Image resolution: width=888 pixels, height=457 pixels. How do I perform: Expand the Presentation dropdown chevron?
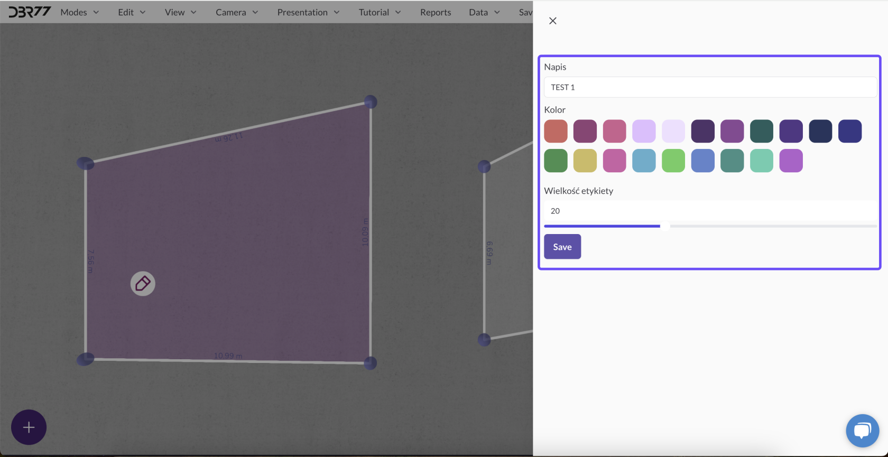[337, 12]
